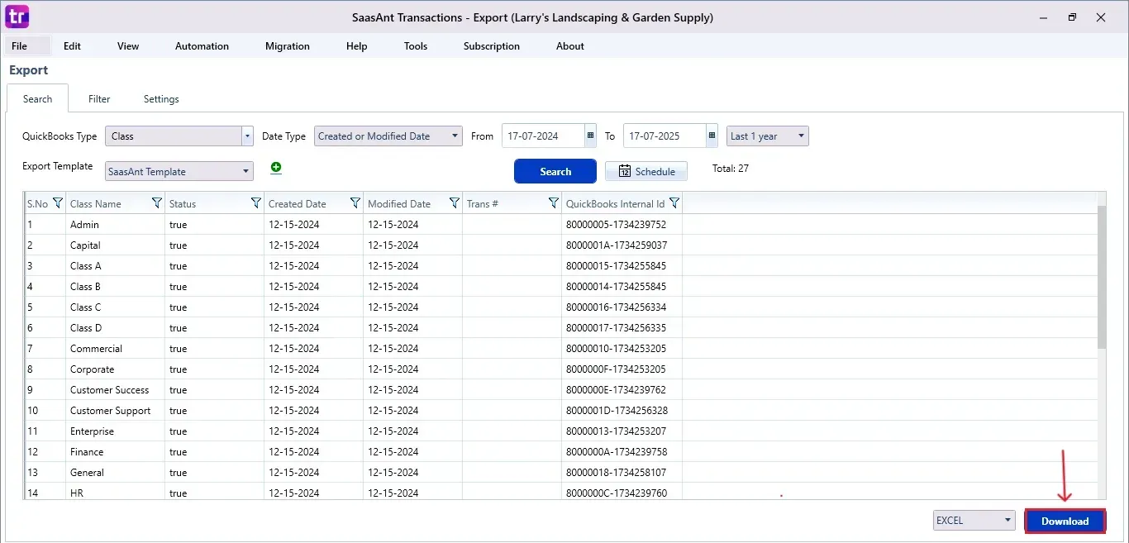Click the Status column header text

(x=183, y=204)
